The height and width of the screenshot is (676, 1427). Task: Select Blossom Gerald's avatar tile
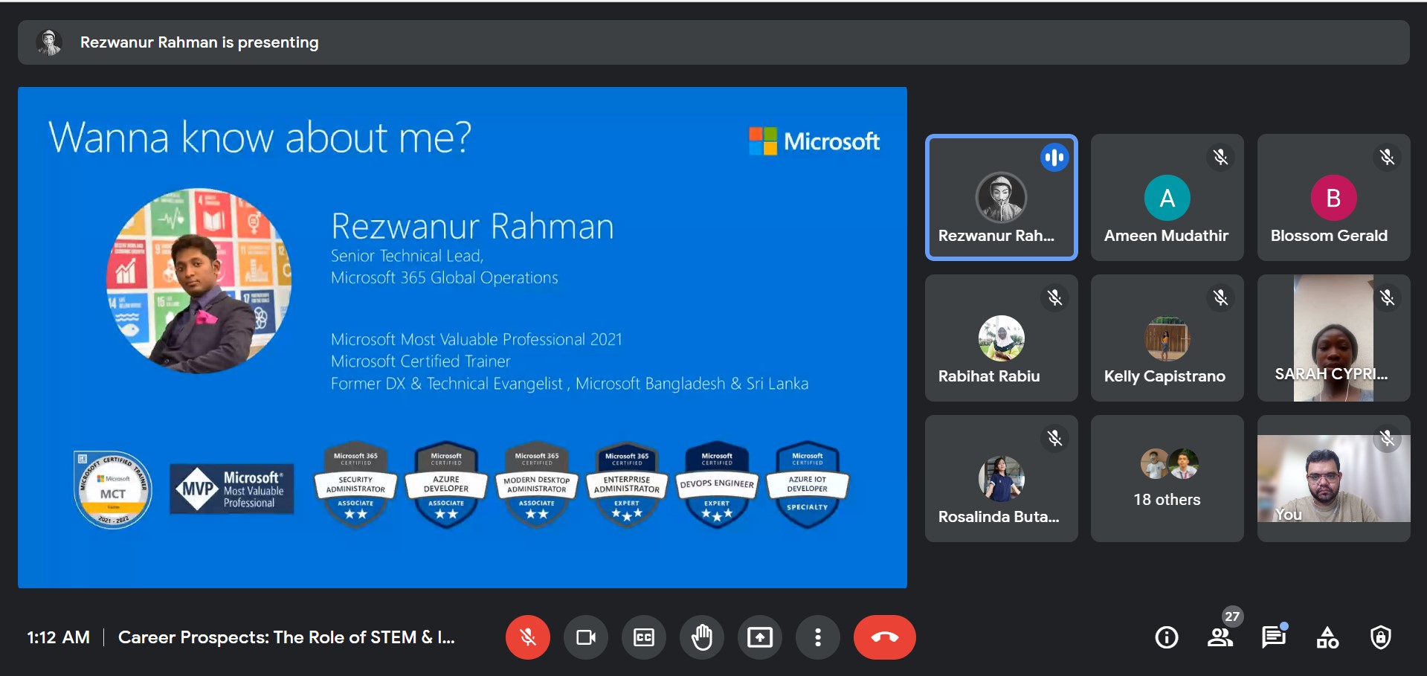[x=1333, y=198]
